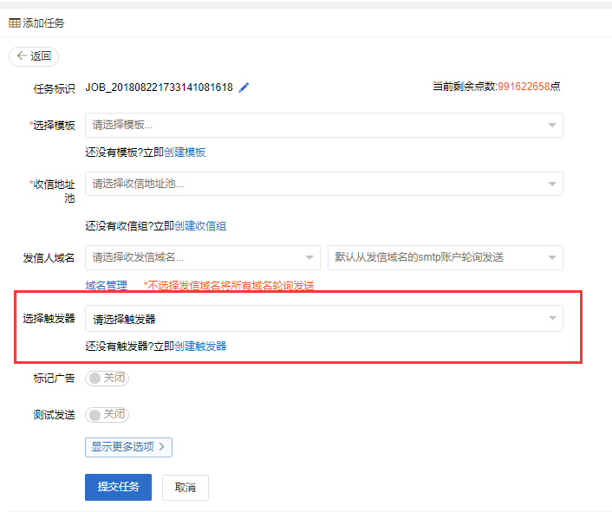
Task: Toggle the 标记广告 switch
Action: coord(107,379)
